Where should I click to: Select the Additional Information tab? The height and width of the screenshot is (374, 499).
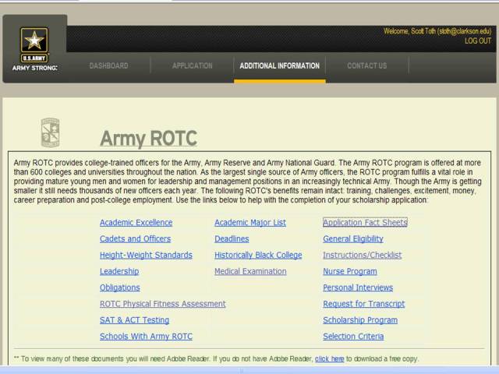coord(279,66)
